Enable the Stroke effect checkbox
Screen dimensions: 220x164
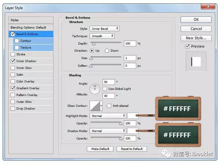tap(13, 54)
